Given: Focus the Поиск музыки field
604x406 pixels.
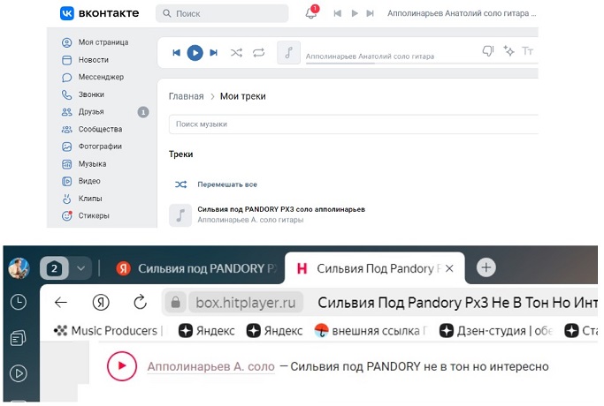Looking at the screenshot, I should [353, 124].
